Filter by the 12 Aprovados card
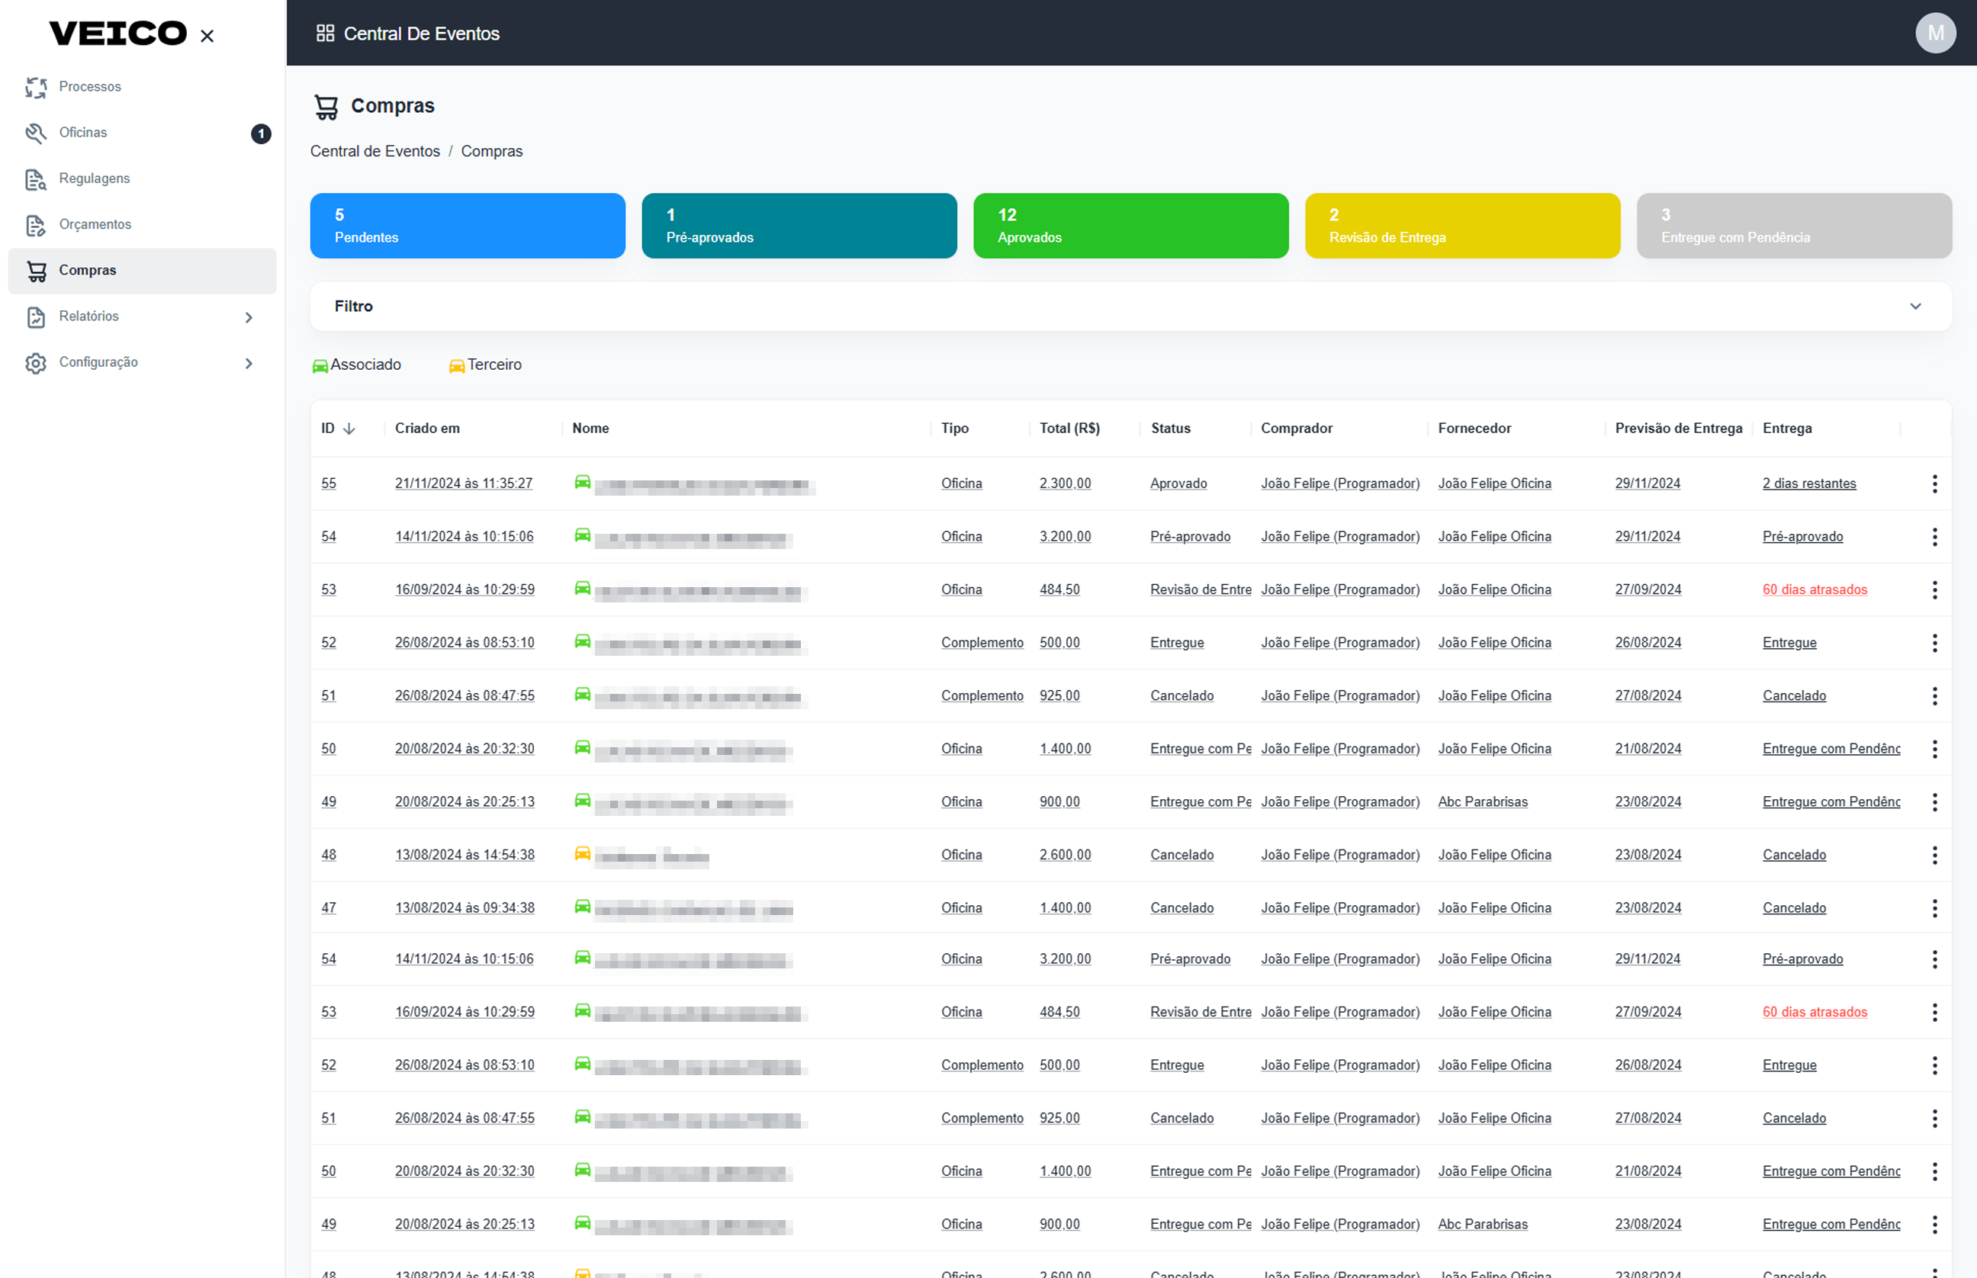Screen dimensions: 1977x1278 pos(1130,226)
